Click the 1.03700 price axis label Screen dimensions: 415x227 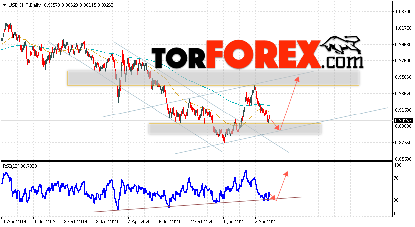(403, 12)
